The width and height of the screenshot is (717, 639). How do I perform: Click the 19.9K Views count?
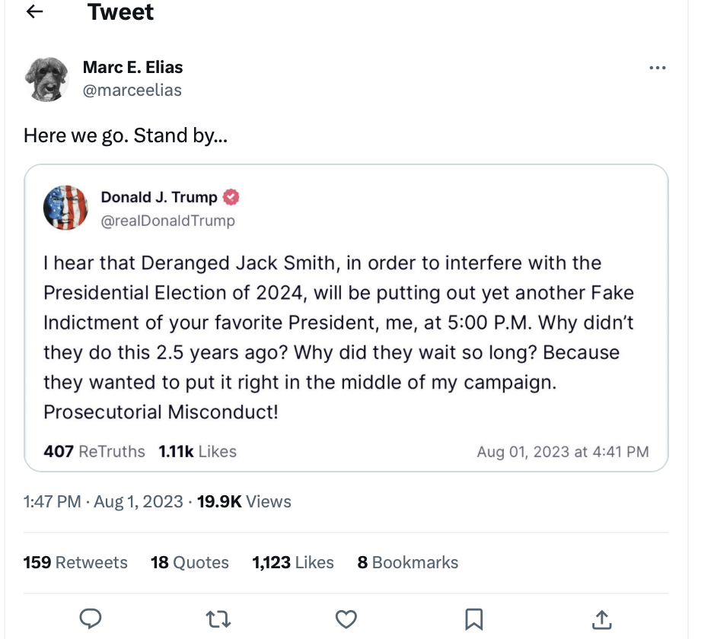pyautogui.click(x=244, y=501)
